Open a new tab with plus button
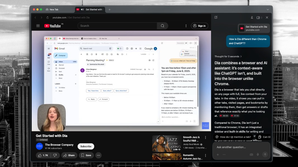 tap(109, 9)
